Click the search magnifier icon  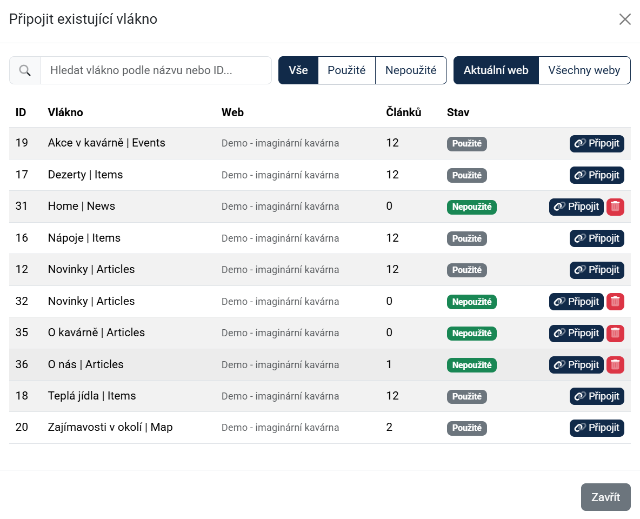[25, 70]
